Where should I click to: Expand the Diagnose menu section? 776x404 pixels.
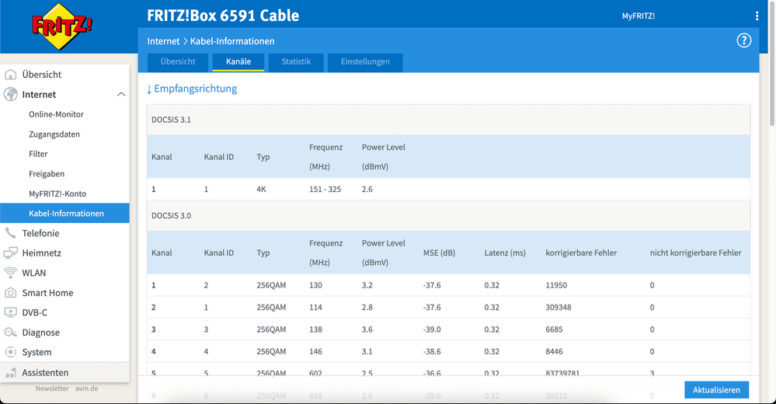40,333
